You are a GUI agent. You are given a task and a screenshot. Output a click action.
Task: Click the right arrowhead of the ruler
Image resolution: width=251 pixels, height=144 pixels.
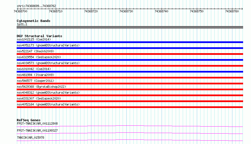pyautogui.click(x=242, y=9)
